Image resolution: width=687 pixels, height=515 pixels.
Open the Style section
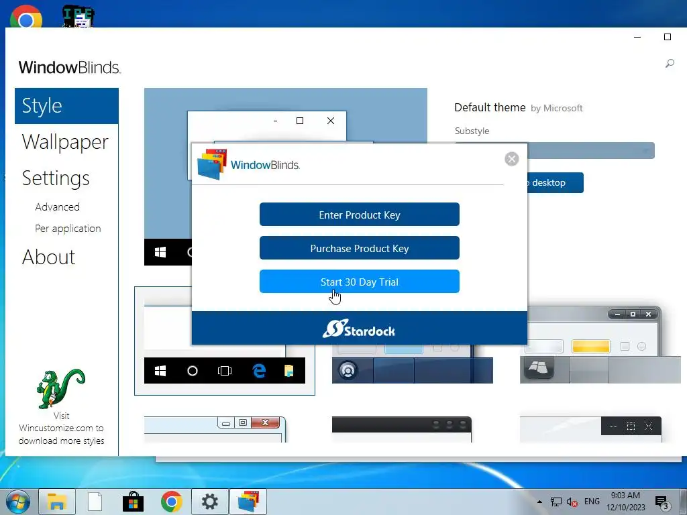[x=66, y=106]
